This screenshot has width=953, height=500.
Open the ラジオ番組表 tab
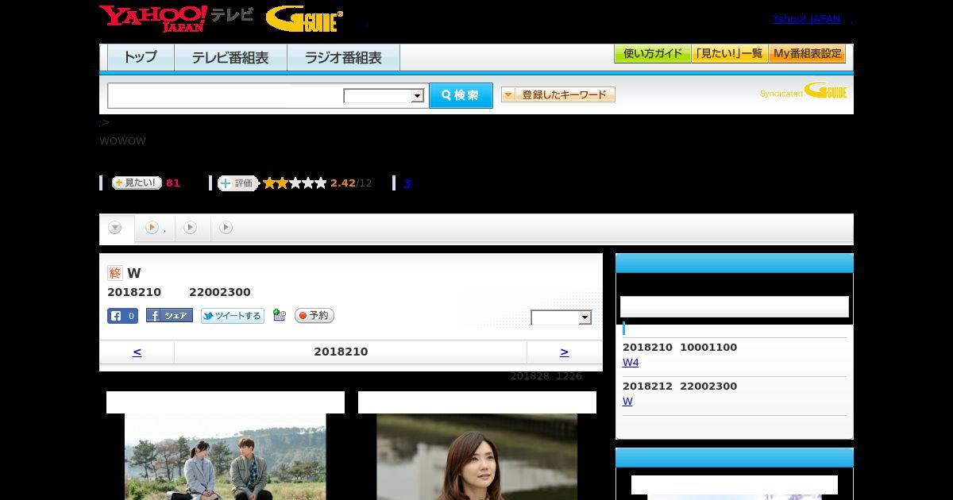(343, 57)
